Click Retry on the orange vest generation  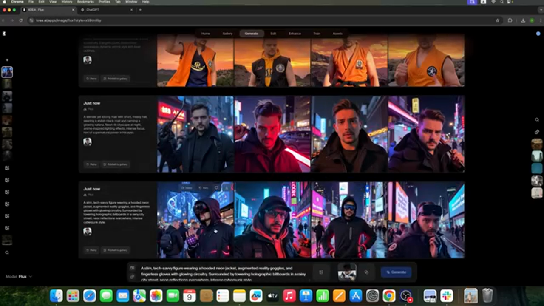pyautogui.click(x=91, y=78)
